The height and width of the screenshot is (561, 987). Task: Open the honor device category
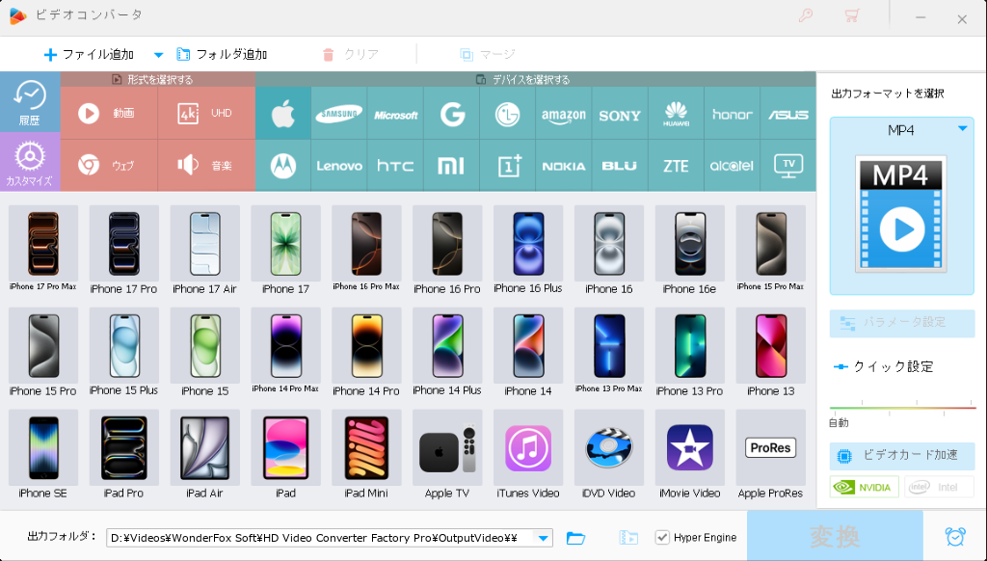pyautogui.click(x=733, y=114)
